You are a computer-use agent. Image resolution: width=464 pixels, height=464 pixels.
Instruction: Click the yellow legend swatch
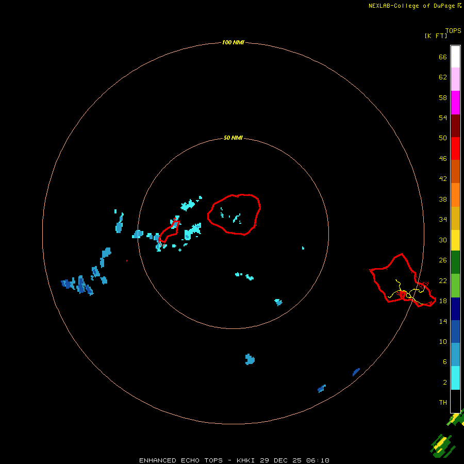pyautogui.click(x=455, y=240)
